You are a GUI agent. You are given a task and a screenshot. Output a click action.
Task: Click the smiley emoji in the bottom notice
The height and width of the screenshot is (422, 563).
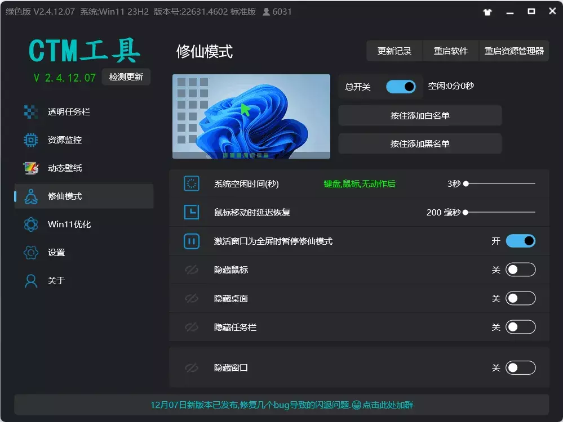356,405
